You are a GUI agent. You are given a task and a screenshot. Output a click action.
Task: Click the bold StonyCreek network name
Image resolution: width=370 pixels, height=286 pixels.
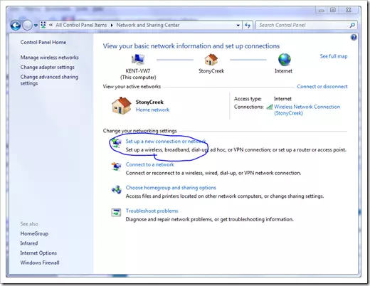(x=149, y=102)
